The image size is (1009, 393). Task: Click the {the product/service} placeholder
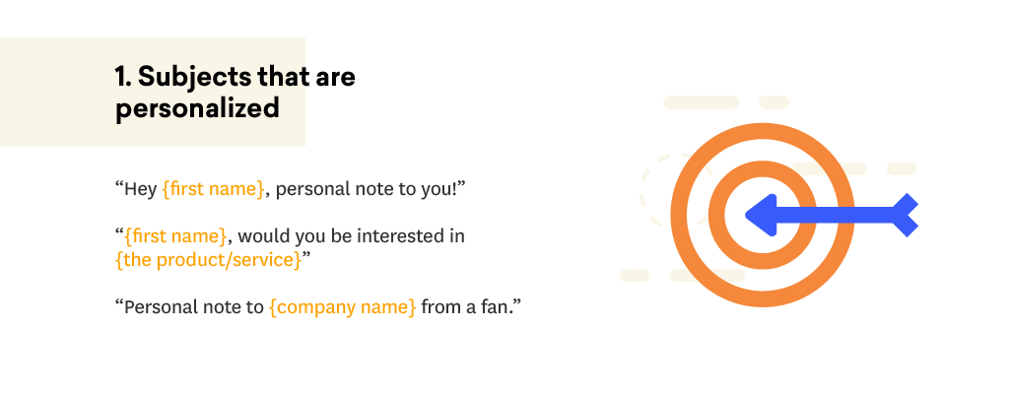[209, 260]
